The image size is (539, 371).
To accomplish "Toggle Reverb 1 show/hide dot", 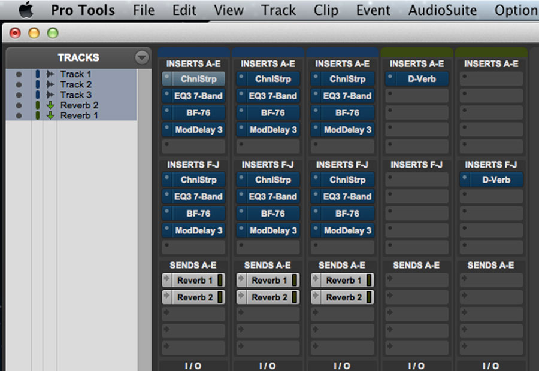I will [x=19, y=115].
